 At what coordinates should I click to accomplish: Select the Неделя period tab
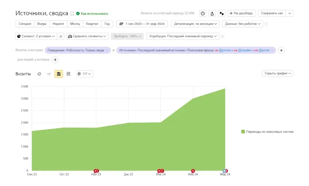(x=58, y=24)
